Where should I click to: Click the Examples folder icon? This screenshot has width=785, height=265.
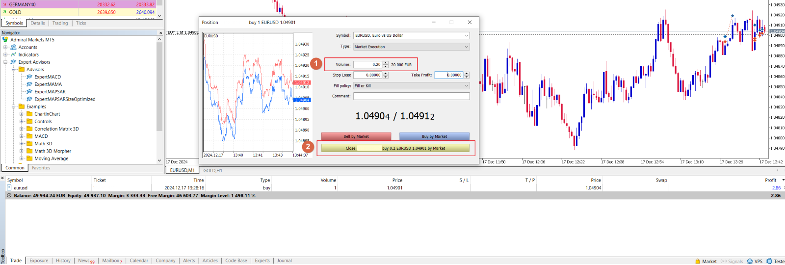(x=22, y=106)
